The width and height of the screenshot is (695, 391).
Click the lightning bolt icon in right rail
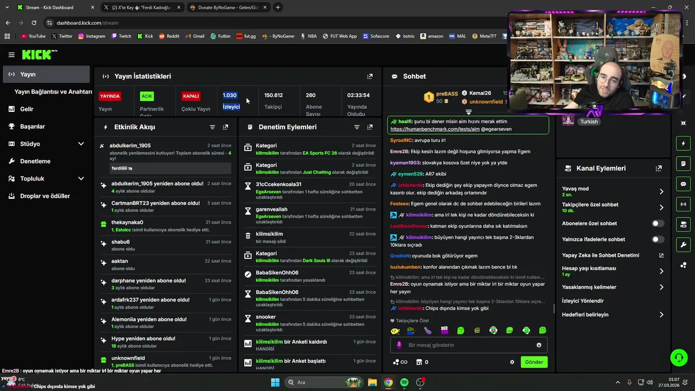coord(683,143)
